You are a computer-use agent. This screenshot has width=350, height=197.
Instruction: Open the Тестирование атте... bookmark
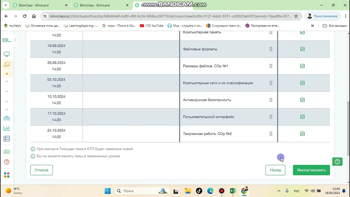click(262, 26)
